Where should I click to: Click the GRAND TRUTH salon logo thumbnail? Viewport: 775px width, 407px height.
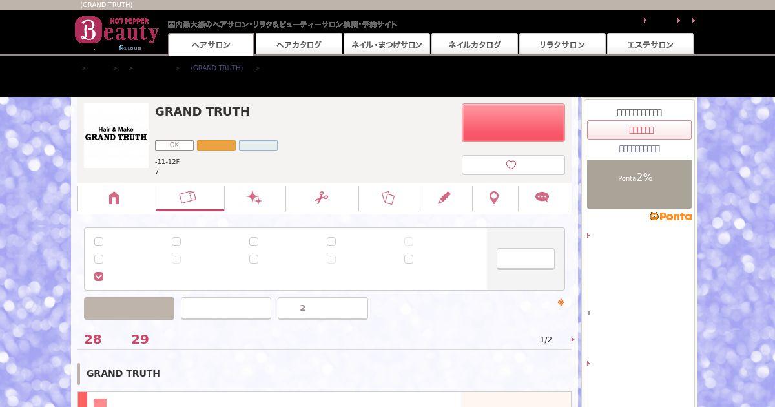[x=116, y=136]
